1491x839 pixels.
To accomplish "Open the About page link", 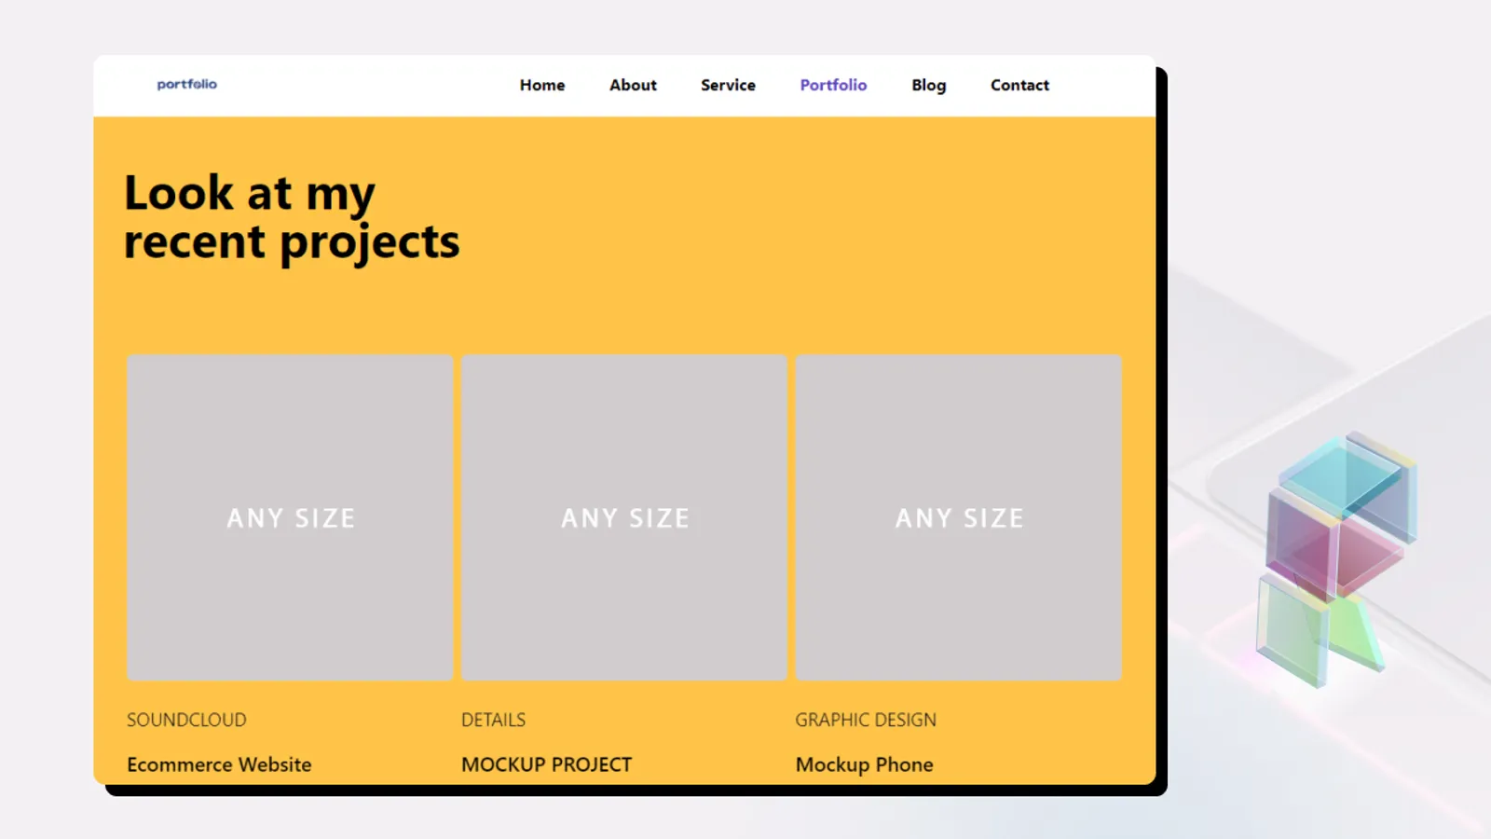I will [x=633, y=85].
